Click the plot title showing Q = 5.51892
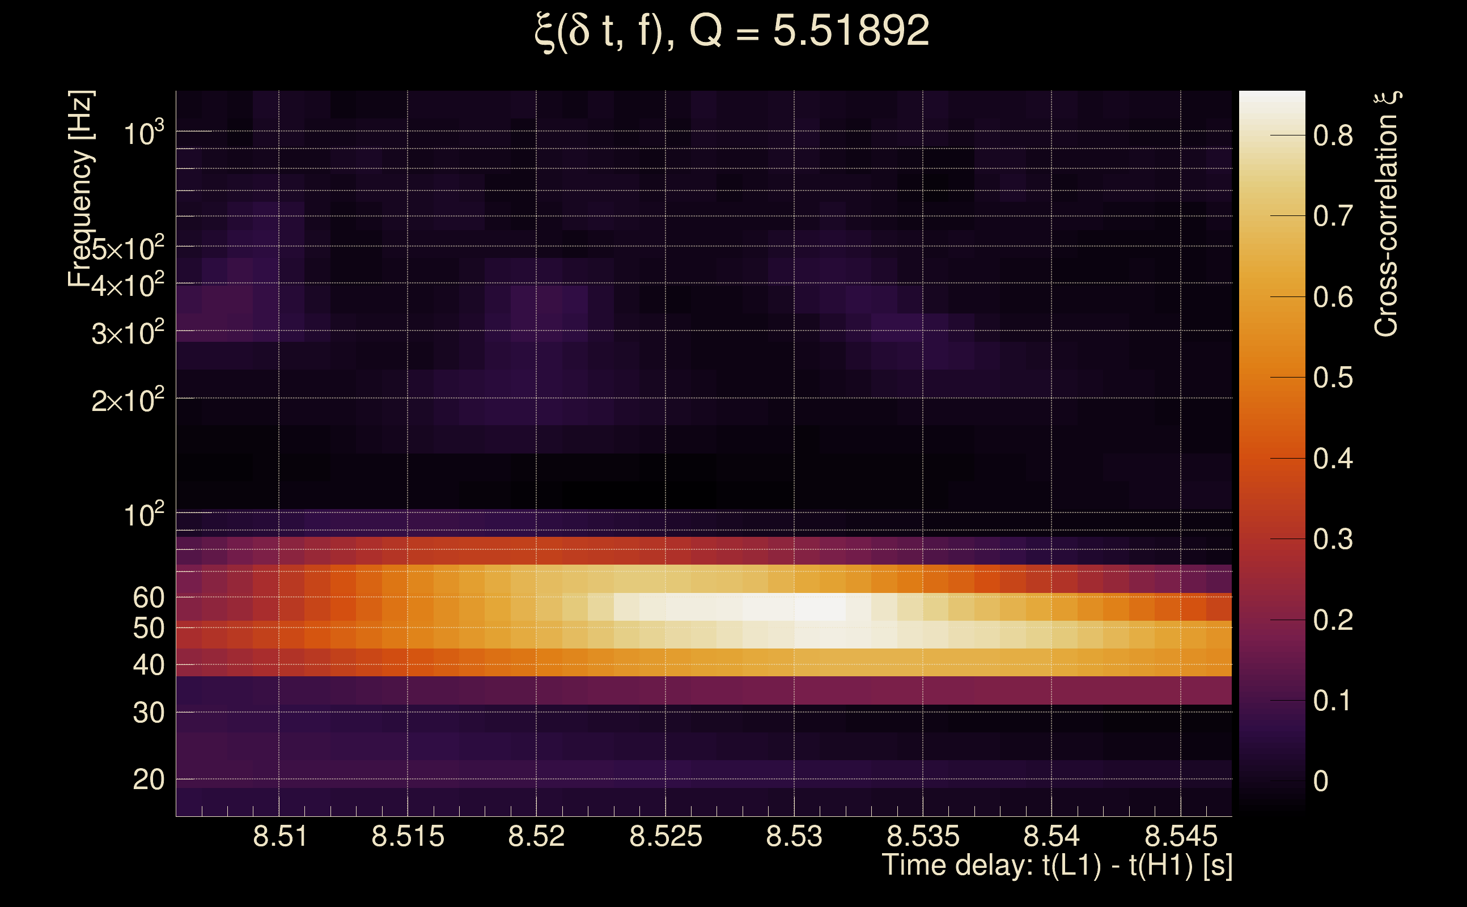 coord(732,31)
